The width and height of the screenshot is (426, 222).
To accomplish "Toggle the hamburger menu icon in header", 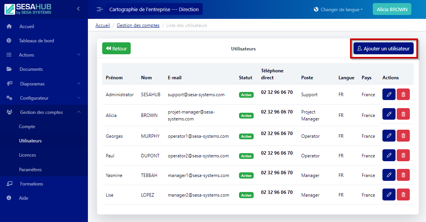I will pos(100,10).
